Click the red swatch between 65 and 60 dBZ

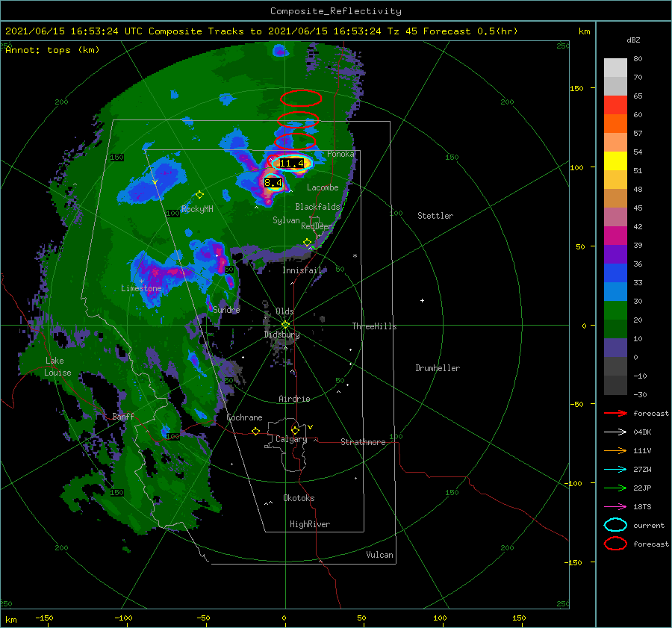(x=615, y=105)
